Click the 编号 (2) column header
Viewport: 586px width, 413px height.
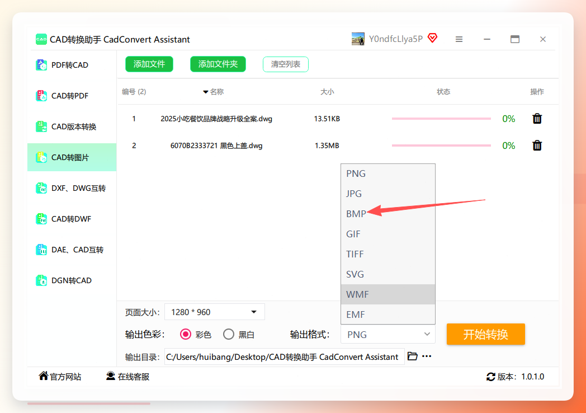point(134,92)
